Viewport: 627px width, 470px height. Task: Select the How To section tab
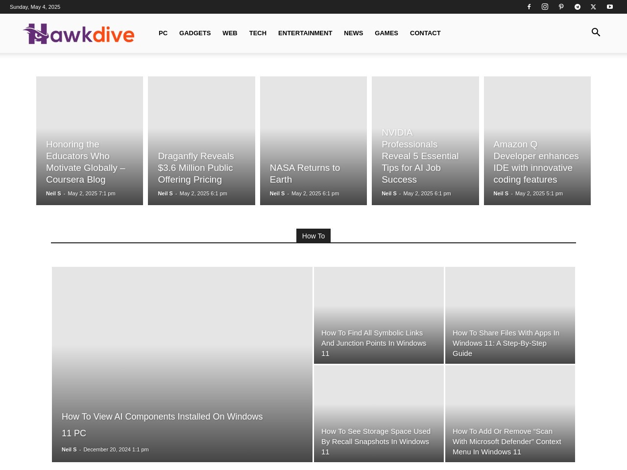point(313,235)
